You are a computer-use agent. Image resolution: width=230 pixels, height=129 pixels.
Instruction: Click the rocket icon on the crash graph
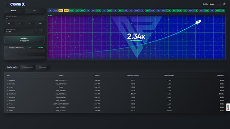point(198,22)
